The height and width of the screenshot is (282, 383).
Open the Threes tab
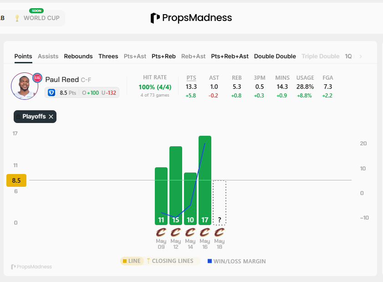coord(108,56)
